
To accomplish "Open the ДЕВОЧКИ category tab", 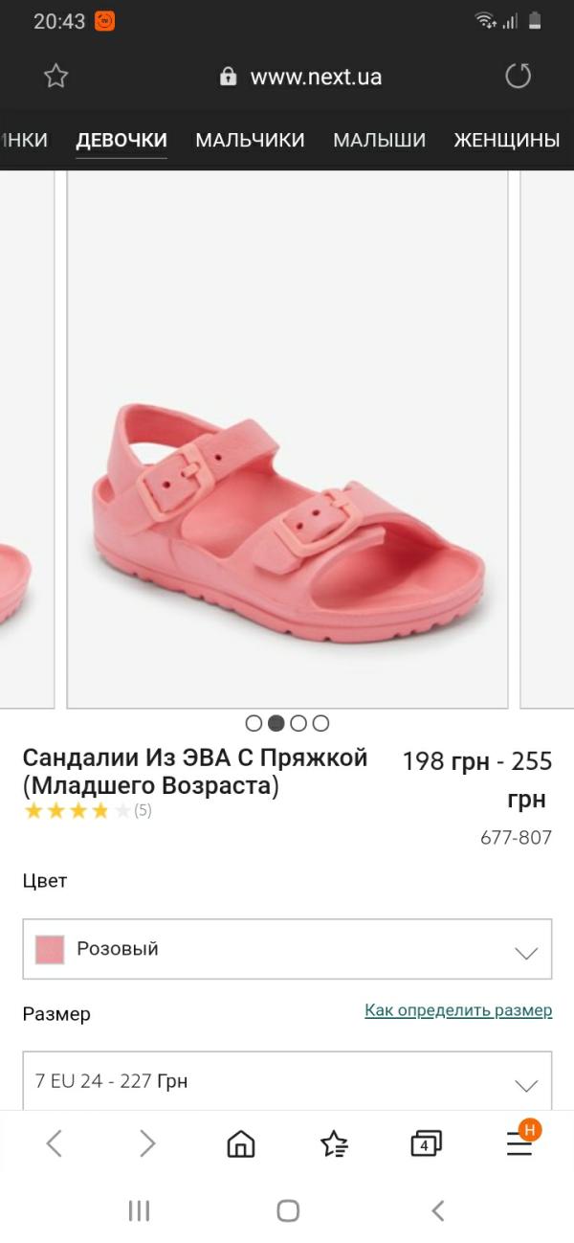I will pyautogui.click(x=121, y=140).
